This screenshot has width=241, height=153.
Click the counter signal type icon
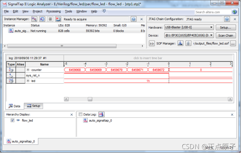tap(11, 70)
